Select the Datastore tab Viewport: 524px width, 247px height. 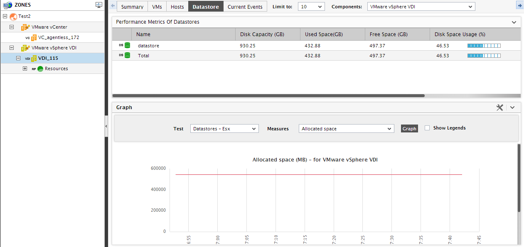[x=206, y=7]
